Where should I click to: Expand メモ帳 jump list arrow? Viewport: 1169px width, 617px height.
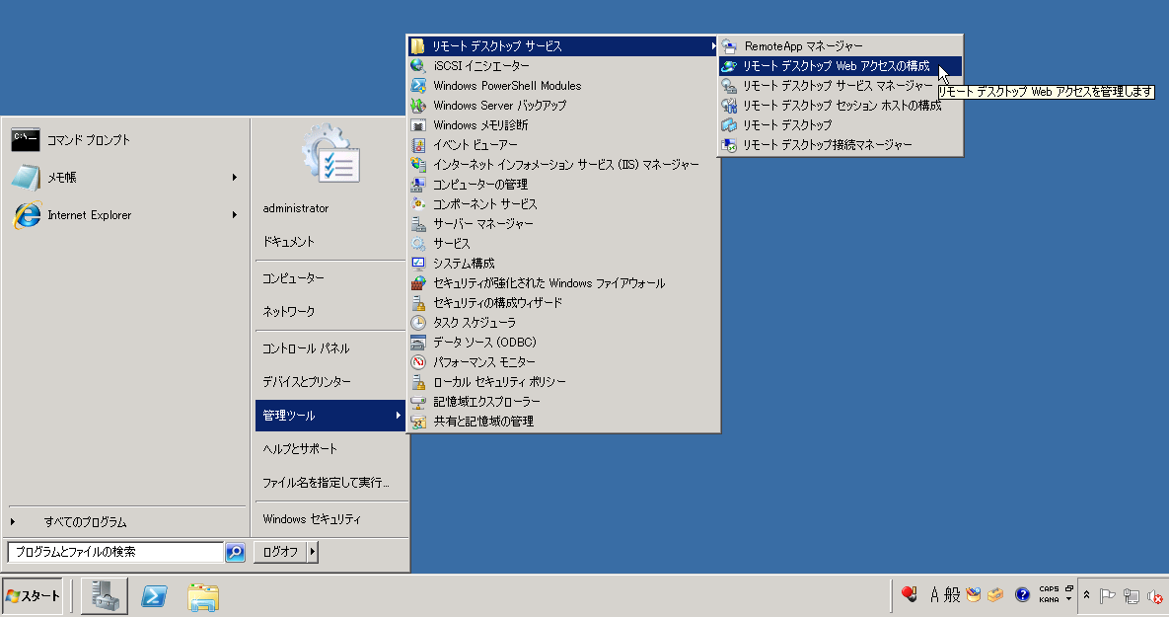click(234, 178)
